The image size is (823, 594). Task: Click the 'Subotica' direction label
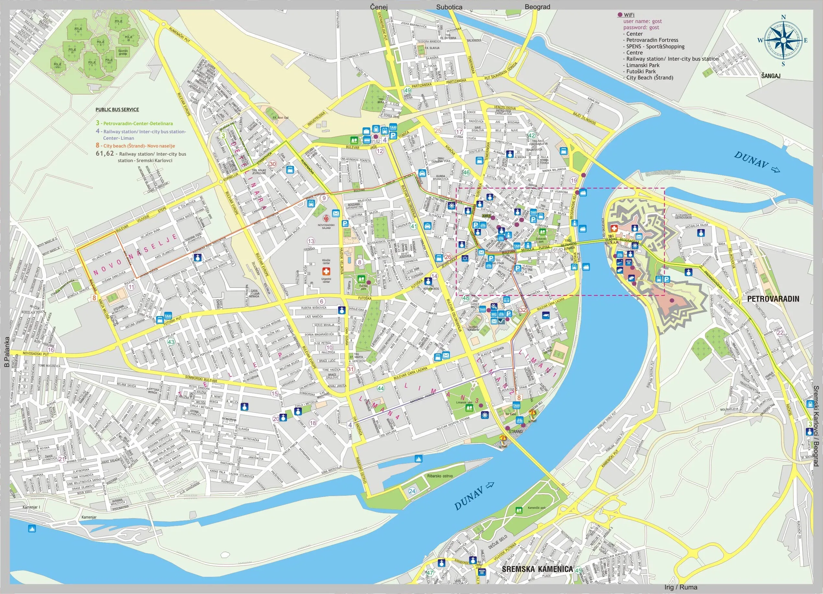[449, 7]
